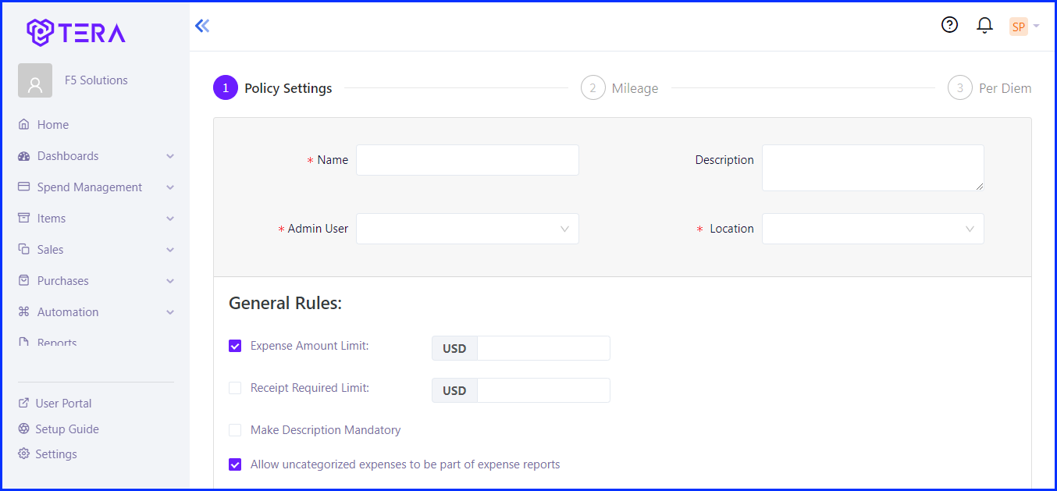Uncheck Allow uncategorized expenses checkbox

point(235,464)
